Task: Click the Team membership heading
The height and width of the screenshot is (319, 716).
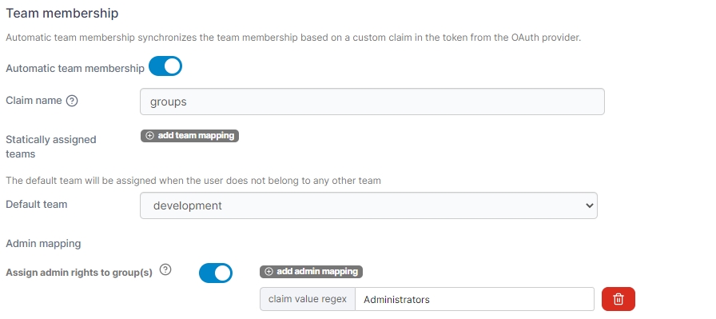Action: (62, 14)
